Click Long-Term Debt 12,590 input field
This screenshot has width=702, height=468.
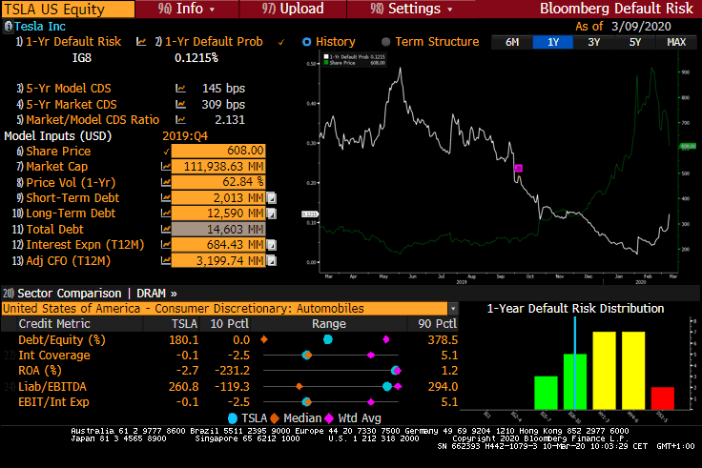pyautogui.click(x=218, y=214)
